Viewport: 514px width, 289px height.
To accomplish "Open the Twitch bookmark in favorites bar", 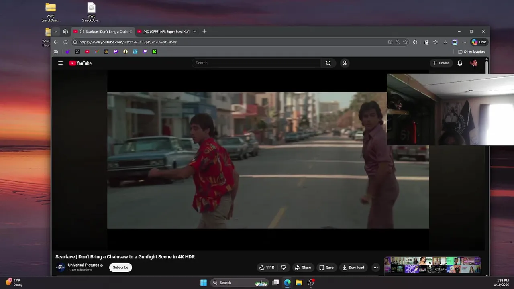I will pyautogui.click(x=145, y=51).
